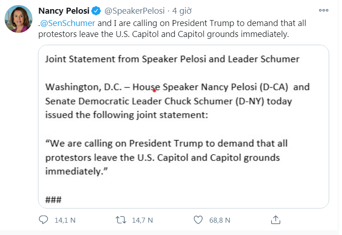Like the tweet with the heart icon
Screen dimensions: 342x235
tap(198, 220)
